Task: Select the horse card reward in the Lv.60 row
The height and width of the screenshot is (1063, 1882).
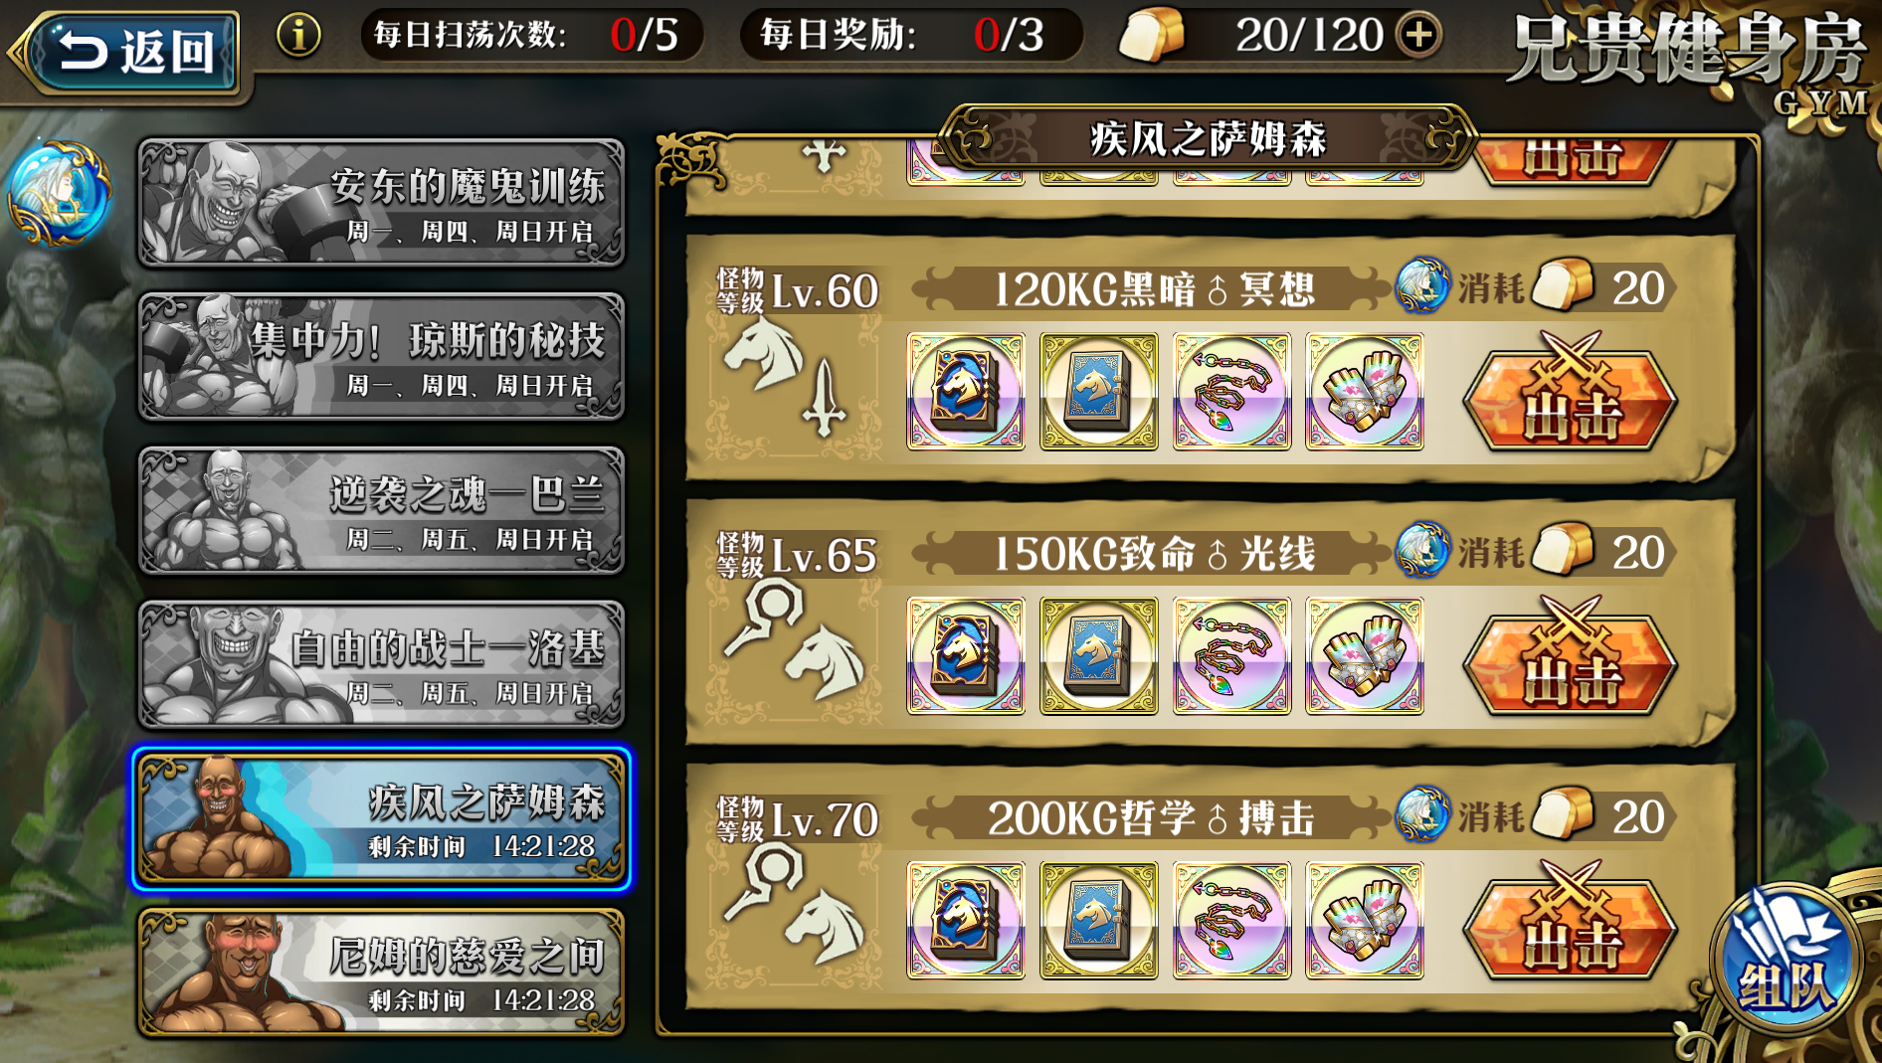Action: coord(966,392)
